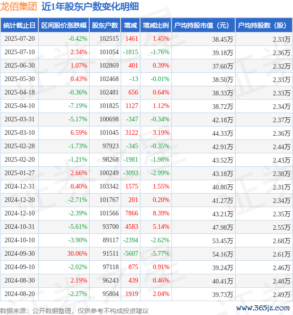Image resolution: width=293 pixels, height=315 pixels.
Task: Select the date cell 2025-07-10
Action: click(x=19, y=52)
